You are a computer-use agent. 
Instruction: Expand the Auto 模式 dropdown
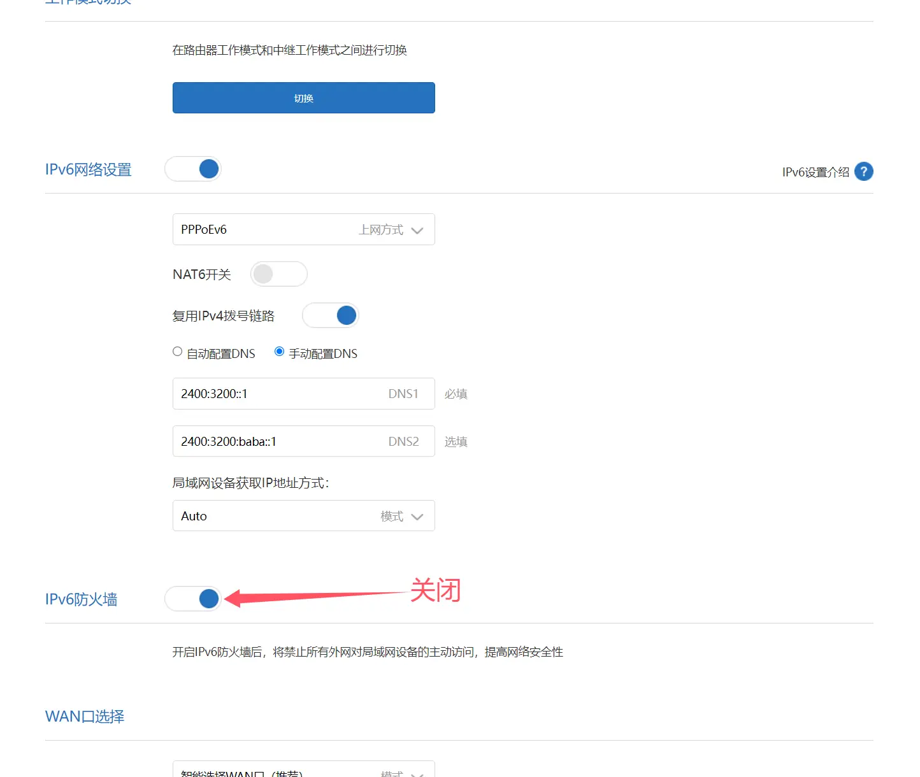[303, 516]
